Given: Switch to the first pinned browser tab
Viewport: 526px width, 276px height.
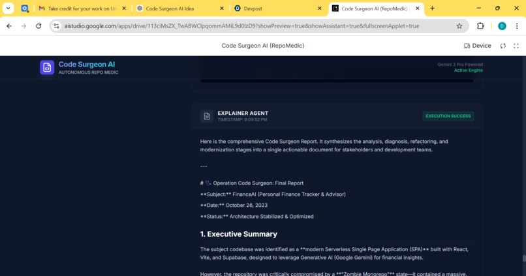Looking at the screenshot, I should point(25,8).
